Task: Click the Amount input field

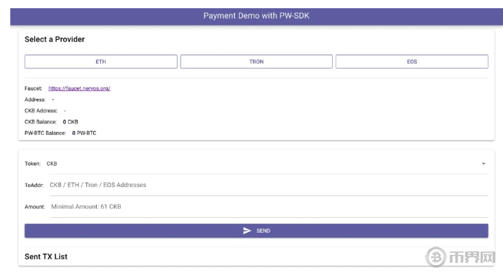Action: pyautogui.click(x=268, y=206)
